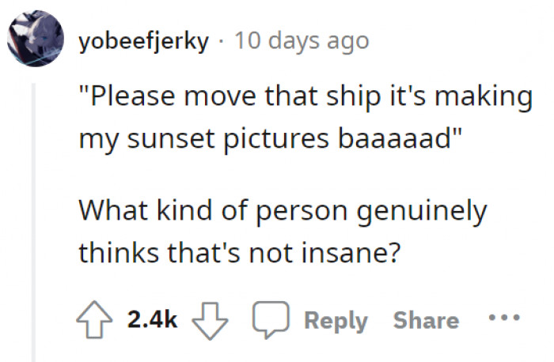Visit the yobeefjerky username profile link
Screen dimensions: 554x362
[x=144, y=40]
